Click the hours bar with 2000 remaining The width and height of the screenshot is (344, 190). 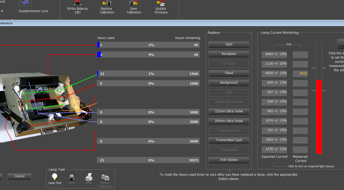(148, 141)
